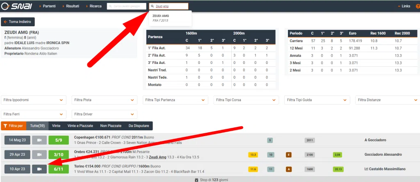Click Nastri Trad. row label
Viewport: 420px width, 182px height.
point(157,70)
